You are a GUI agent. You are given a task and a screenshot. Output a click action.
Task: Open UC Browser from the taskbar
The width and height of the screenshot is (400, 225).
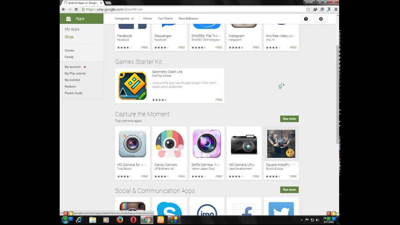tap(160, 220)
